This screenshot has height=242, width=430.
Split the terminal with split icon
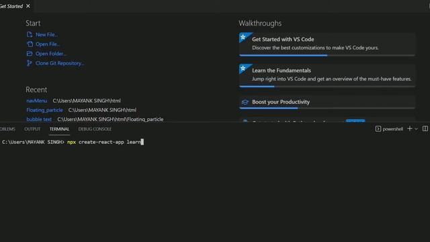(425, 128)
